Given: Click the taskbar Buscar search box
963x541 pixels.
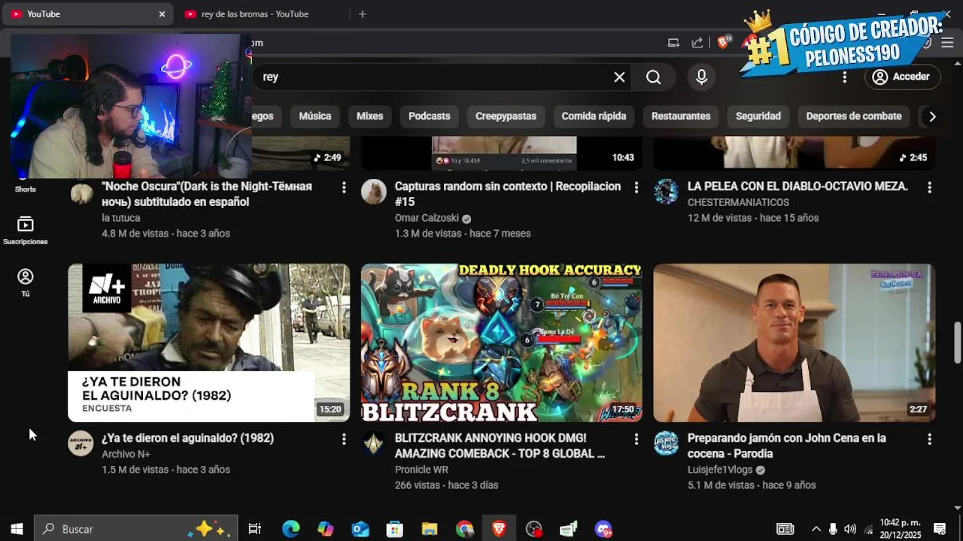Looking at the screenshot, I should coord(136,529).
